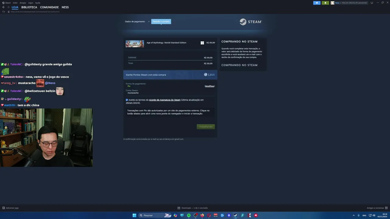Go to the BIBLIOTECA tab
This screenshot has width=390, height=219.
29,7
